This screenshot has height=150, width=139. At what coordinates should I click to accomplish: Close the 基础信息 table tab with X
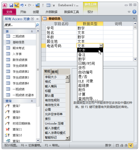(x=134, y=18)
